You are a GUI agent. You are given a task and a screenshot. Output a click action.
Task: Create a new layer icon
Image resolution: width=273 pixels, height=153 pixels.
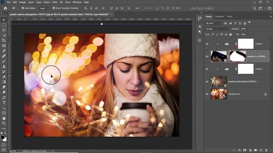tap(261, 150)
